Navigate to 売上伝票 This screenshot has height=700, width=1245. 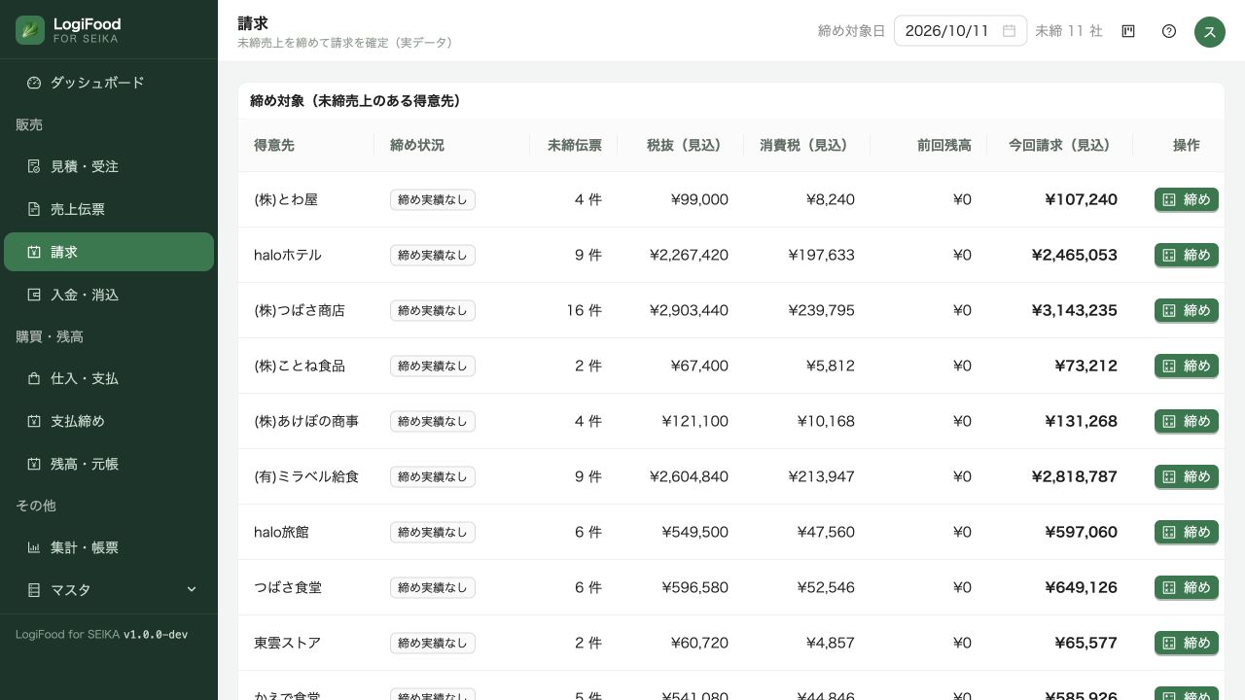tap(109, 209)
